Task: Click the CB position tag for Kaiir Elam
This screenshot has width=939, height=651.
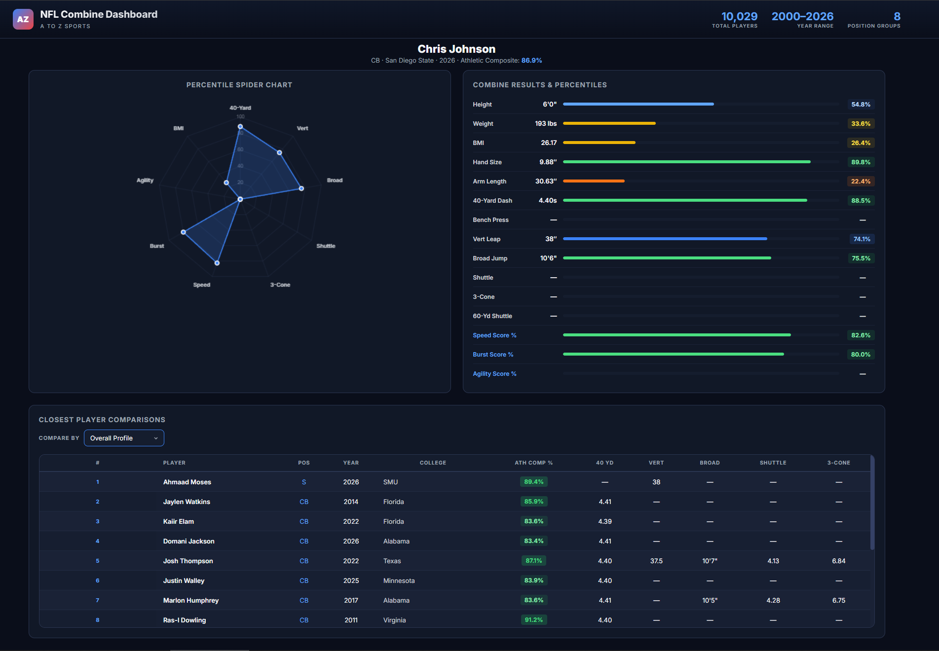Action: [304, 521]
